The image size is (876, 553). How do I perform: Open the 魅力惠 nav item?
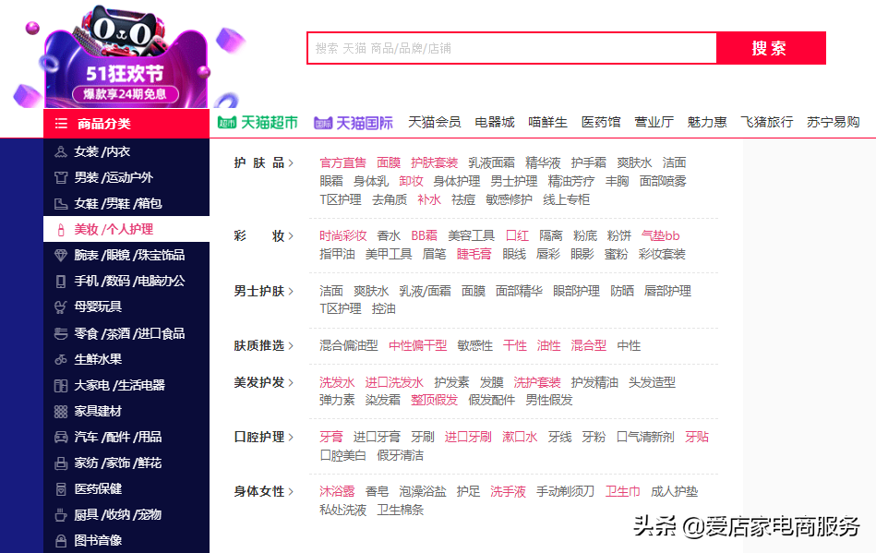click(x=707, y=123)
